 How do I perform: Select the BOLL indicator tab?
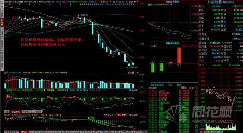(44, 132)
